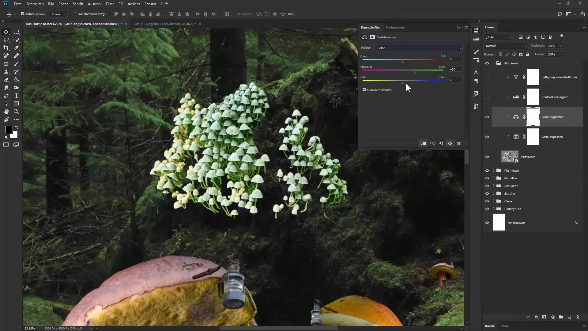Select the Zoom tool
The image size is (588, 331).
pos(16,112)
